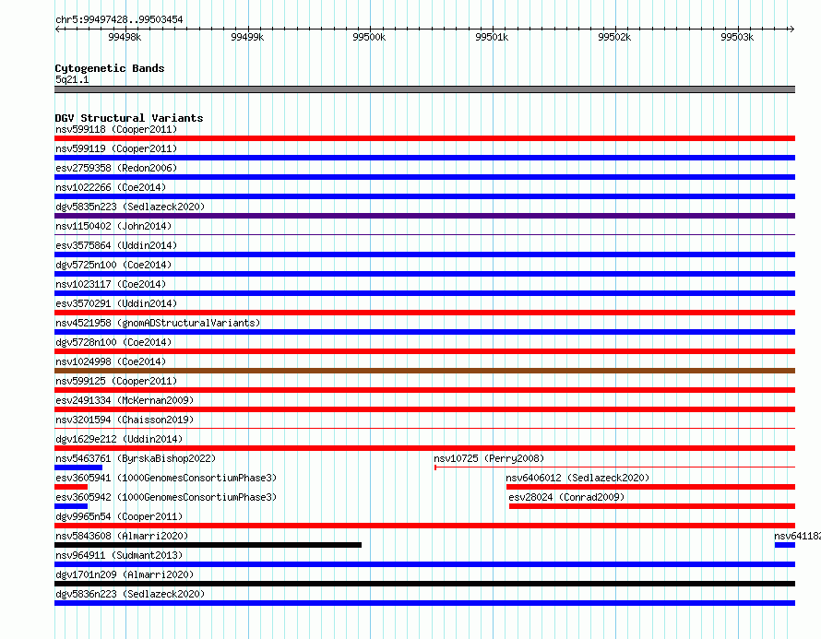Image resolution: width=821 pixels, height=639 pixels.
Task: Select dgv5728n100 (Coe2014) variant
Action: pyautogui.click(x=113, y=342)
